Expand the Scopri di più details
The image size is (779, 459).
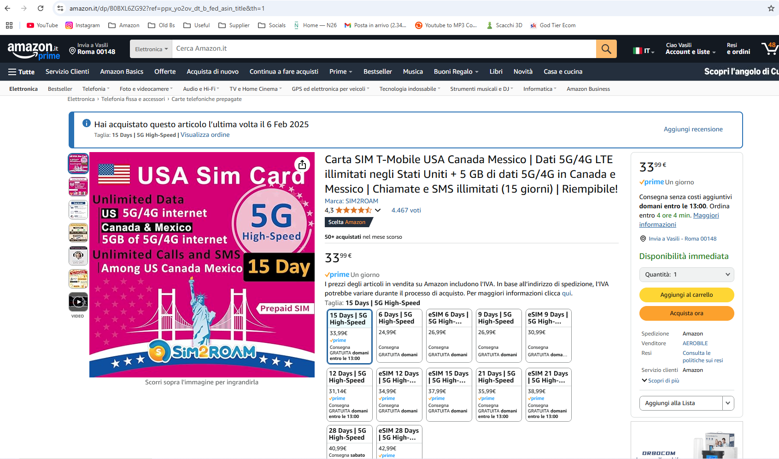[x=661, y=381]
